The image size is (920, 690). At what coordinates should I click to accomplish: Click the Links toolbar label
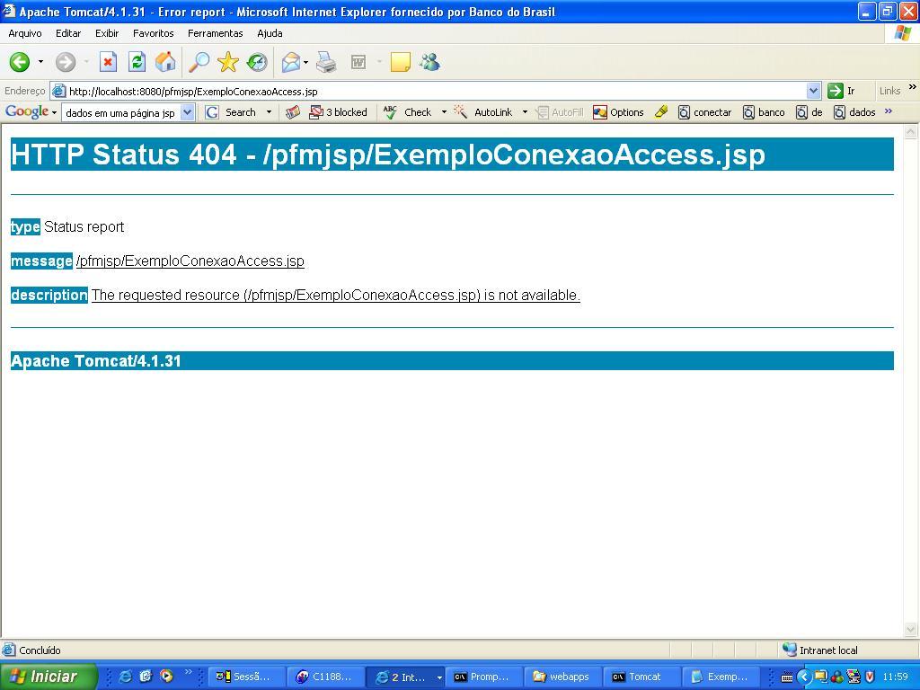pyautogui.click(x=889, y=91)
